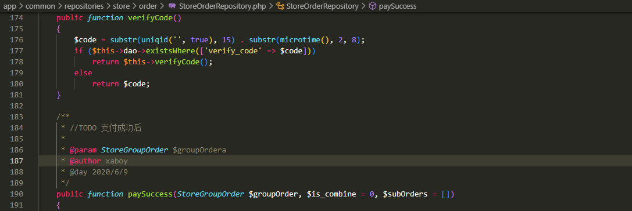Open the StoreOrderRepository class breadcrumb item
This screenshot has height=211, width=632.
[x=323, y=6]
